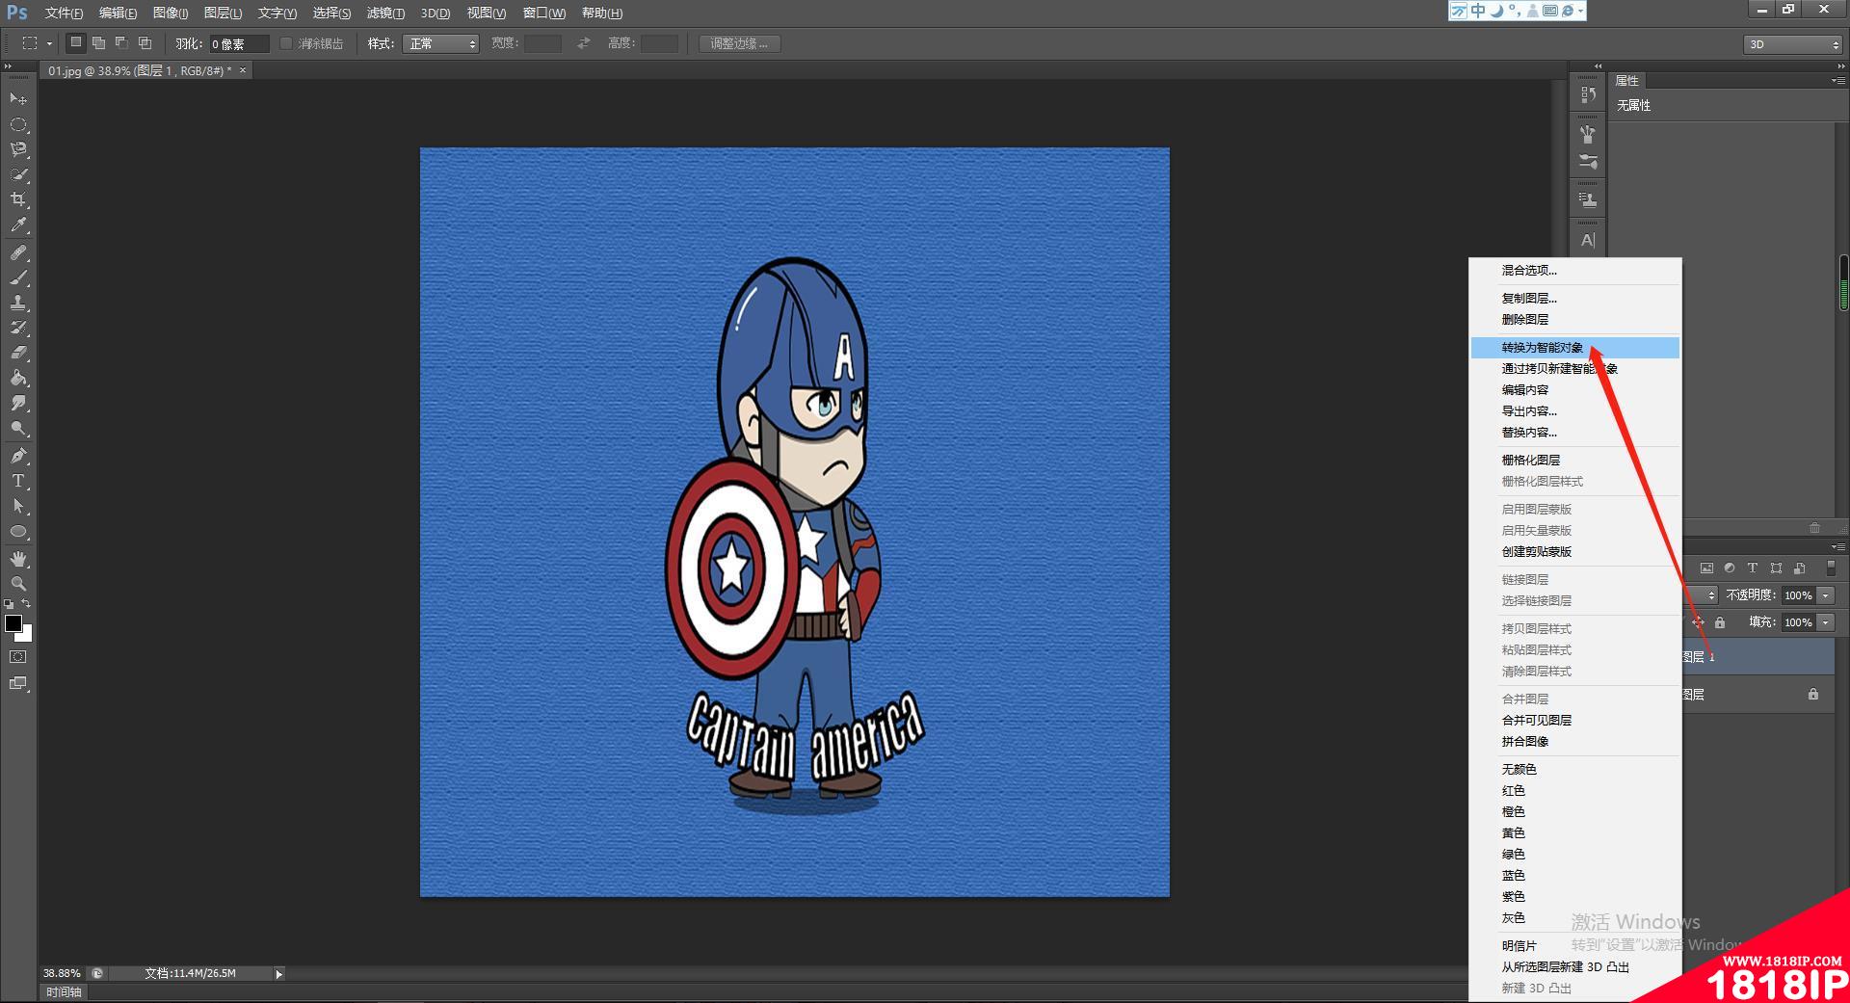Select the Hand tool
Screen dimensions: 1850x1003
coord(18,559)
